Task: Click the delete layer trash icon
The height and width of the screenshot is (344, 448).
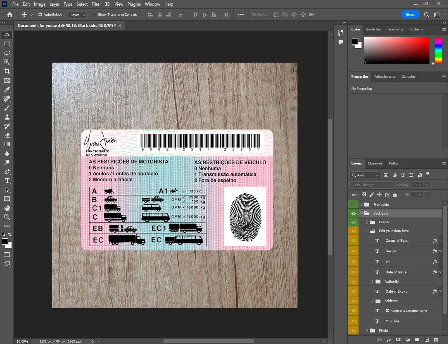Action: click(436, 340)
